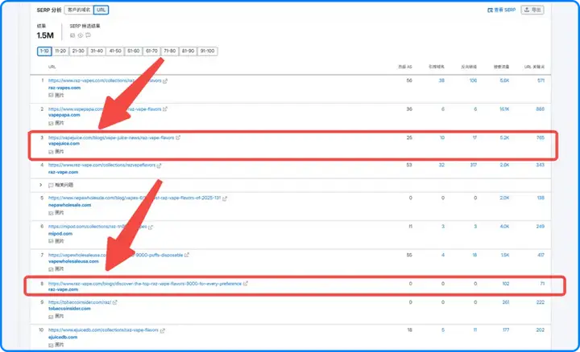Click URL keywords value 138 for nepawholesale.com
Viewport: 580px width, 352px height.
541,199
